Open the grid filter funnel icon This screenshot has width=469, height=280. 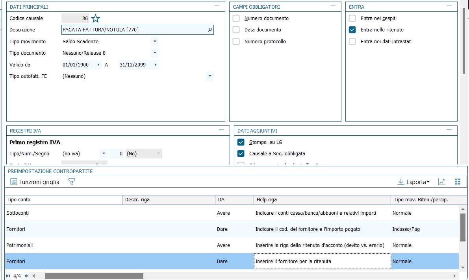click(71, 182)
